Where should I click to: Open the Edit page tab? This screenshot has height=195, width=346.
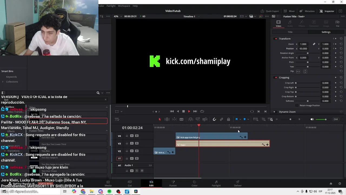pos(151,183)
